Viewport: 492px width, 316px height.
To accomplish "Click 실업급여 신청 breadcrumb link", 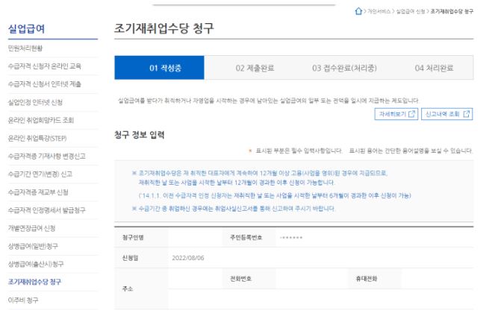I will tap(411, 11).
